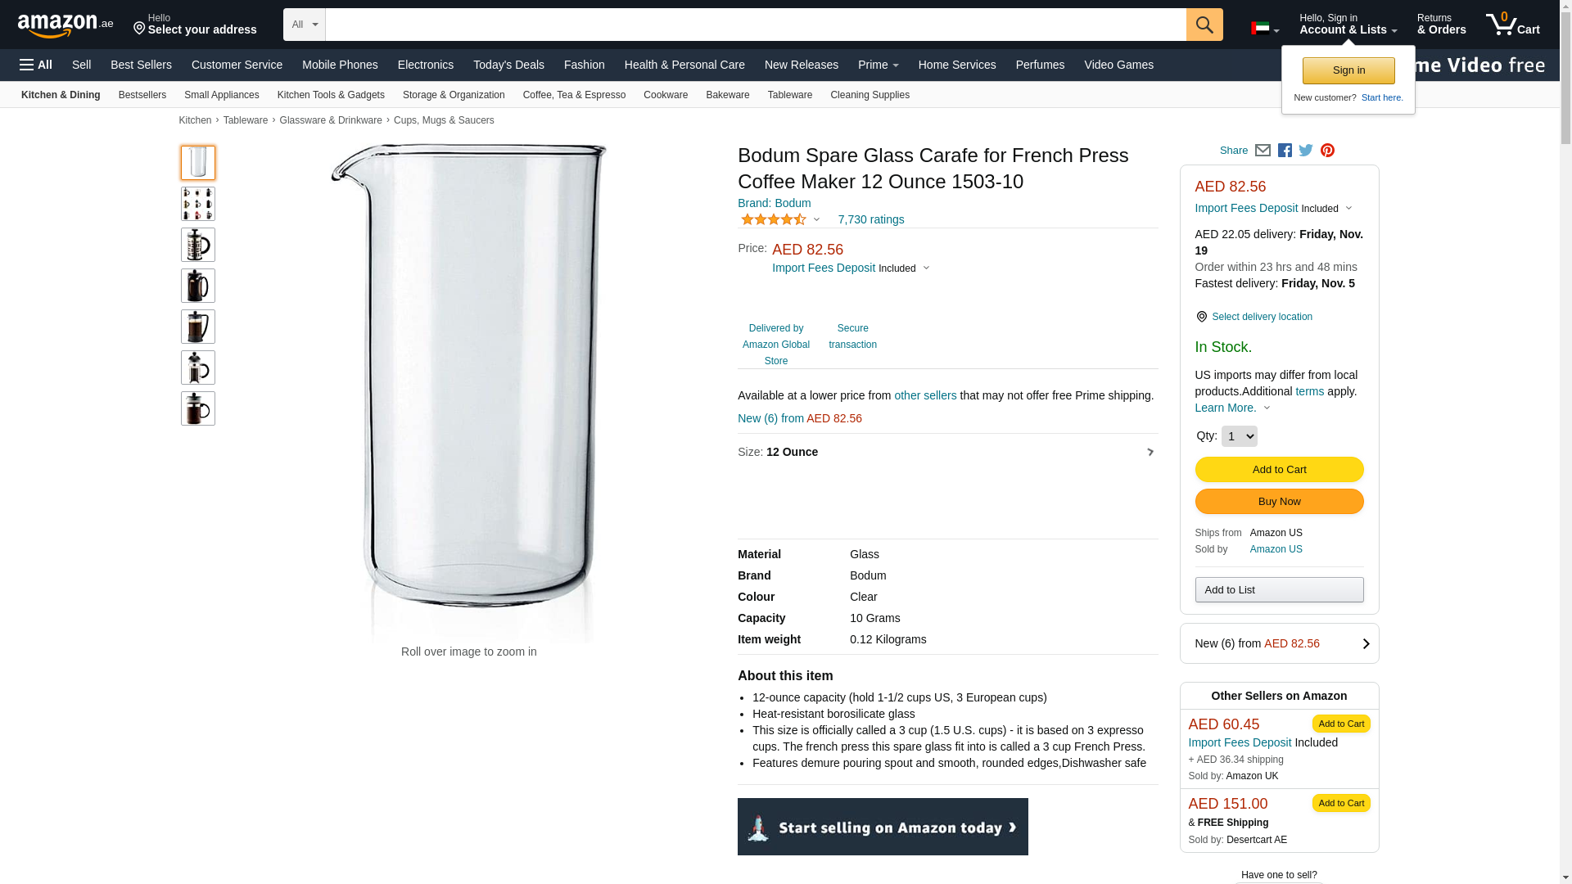Open Today's Deals in navigation bar
Viewport: 1572px width, 884px height.
(x=508, y=65)
